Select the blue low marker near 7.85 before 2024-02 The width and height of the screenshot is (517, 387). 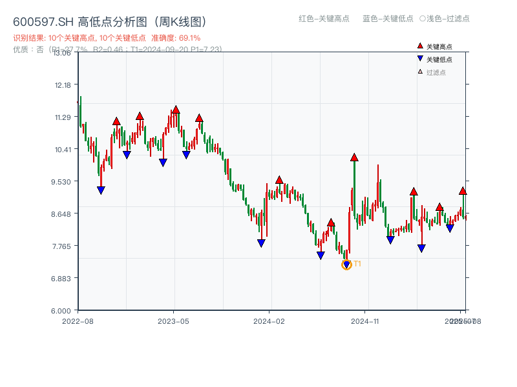tap(261, 243)
